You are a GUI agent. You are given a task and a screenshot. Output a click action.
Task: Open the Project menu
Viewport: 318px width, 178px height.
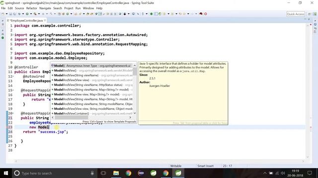pyautogui.click(x=69, y=8)
